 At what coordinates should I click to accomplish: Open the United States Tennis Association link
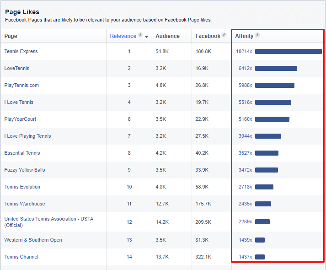click(x=49, y=222)
